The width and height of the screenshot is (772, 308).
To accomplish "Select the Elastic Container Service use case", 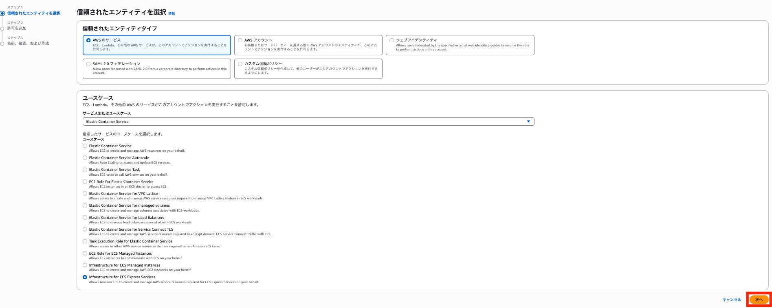I will (x=85, y=146).
